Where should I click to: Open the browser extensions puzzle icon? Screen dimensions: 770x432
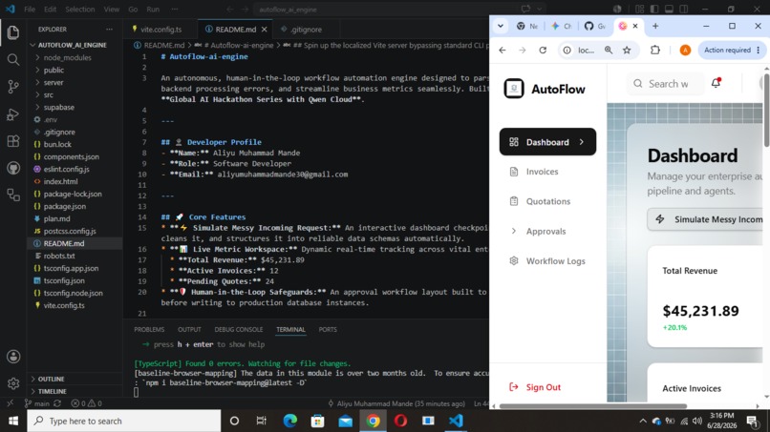coord(655,50)
